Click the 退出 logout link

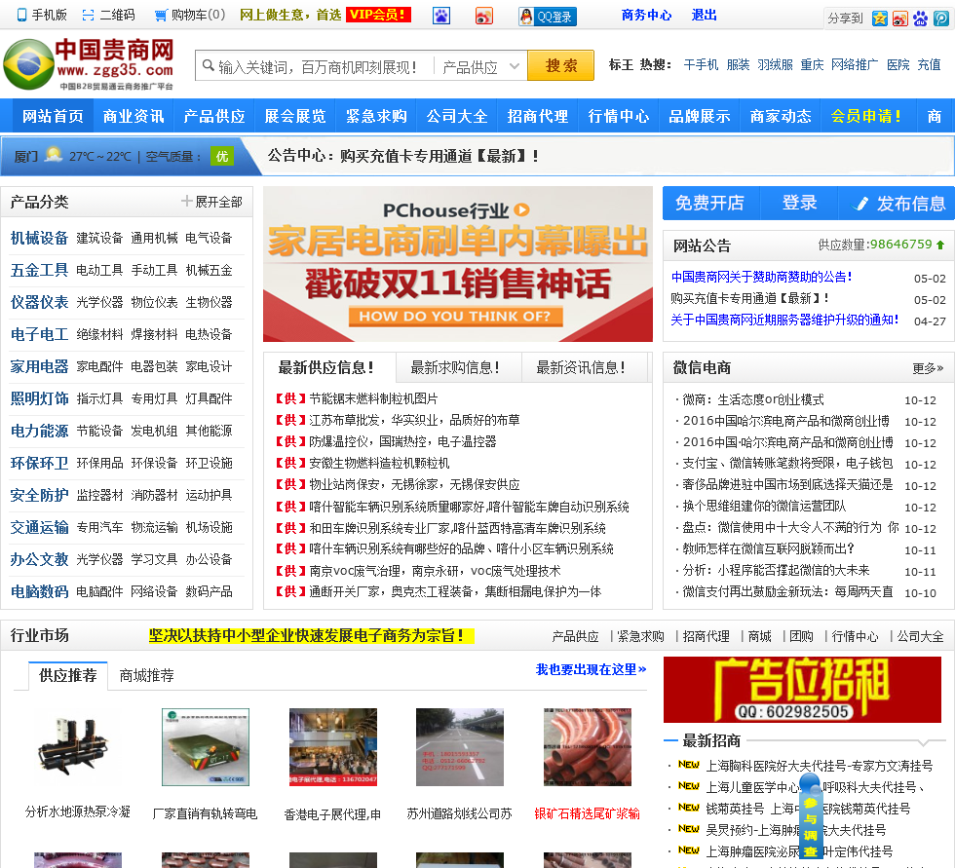point(704,16)
